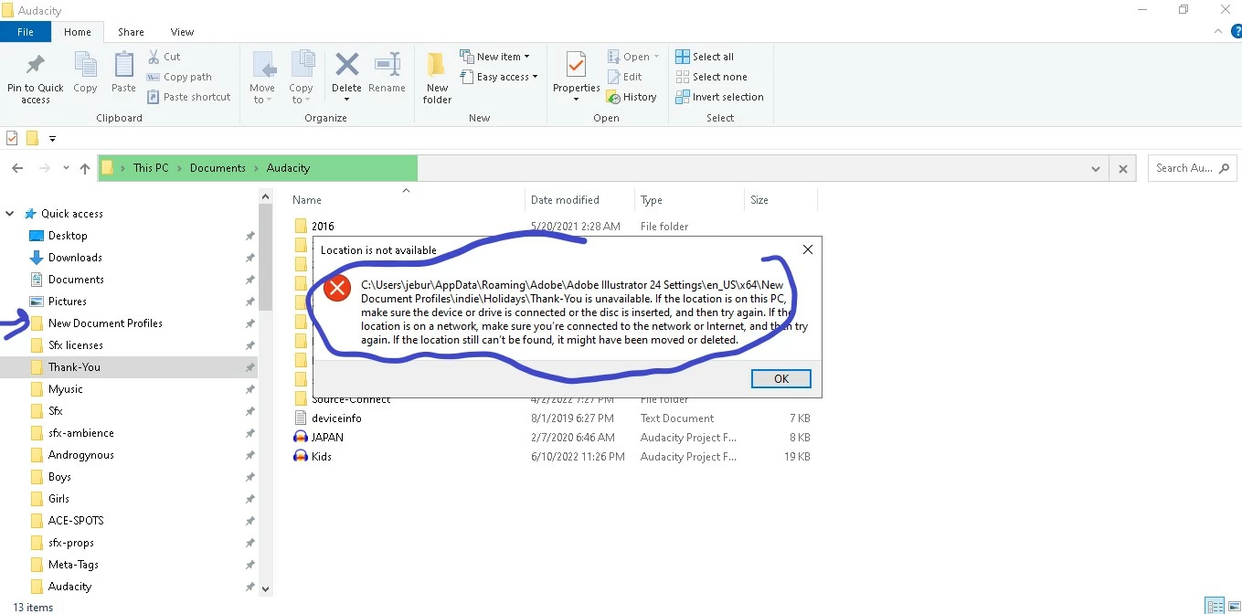Image resolution: width=1242 pixels, height=614 pixels.
Task: Click the address bar stop/close button
Action: click(1123, 168)
